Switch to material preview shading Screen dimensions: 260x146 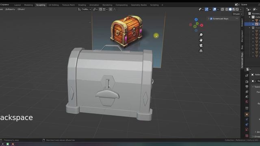click(x=234, y=9)
